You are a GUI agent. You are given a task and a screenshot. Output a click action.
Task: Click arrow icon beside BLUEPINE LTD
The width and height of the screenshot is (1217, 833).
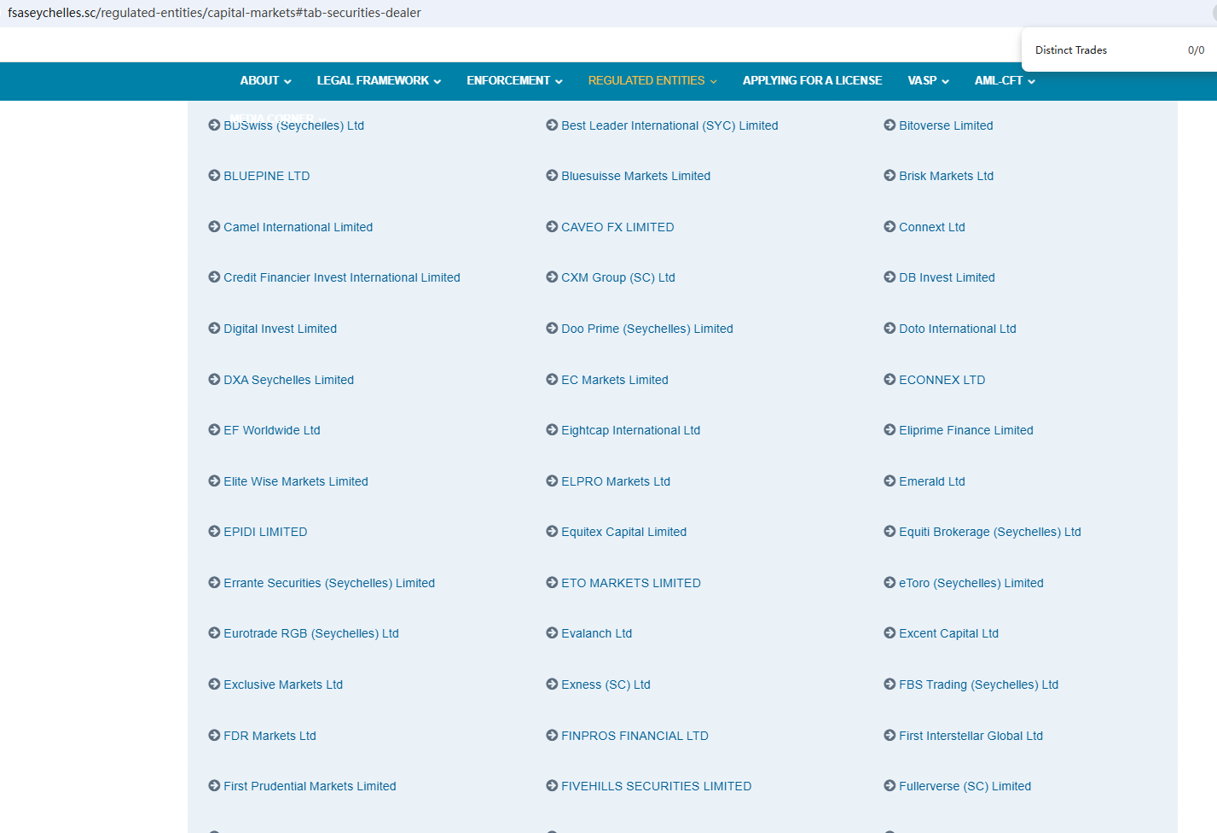(214, 176)
